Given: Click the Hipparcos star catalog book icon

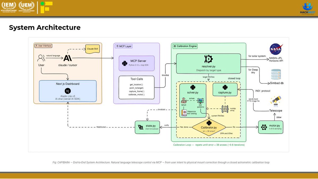Looking at the screenshot, I should [184, 112].
